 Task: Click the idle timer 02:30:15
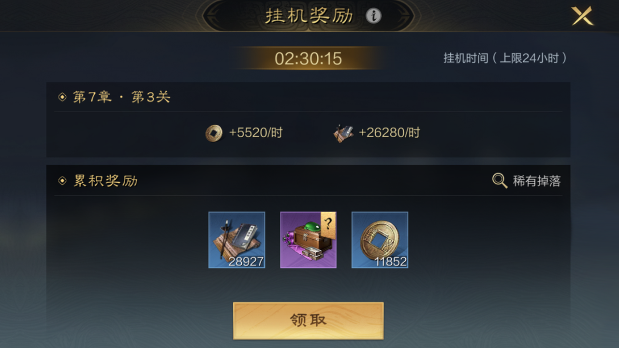coord(309,58)
